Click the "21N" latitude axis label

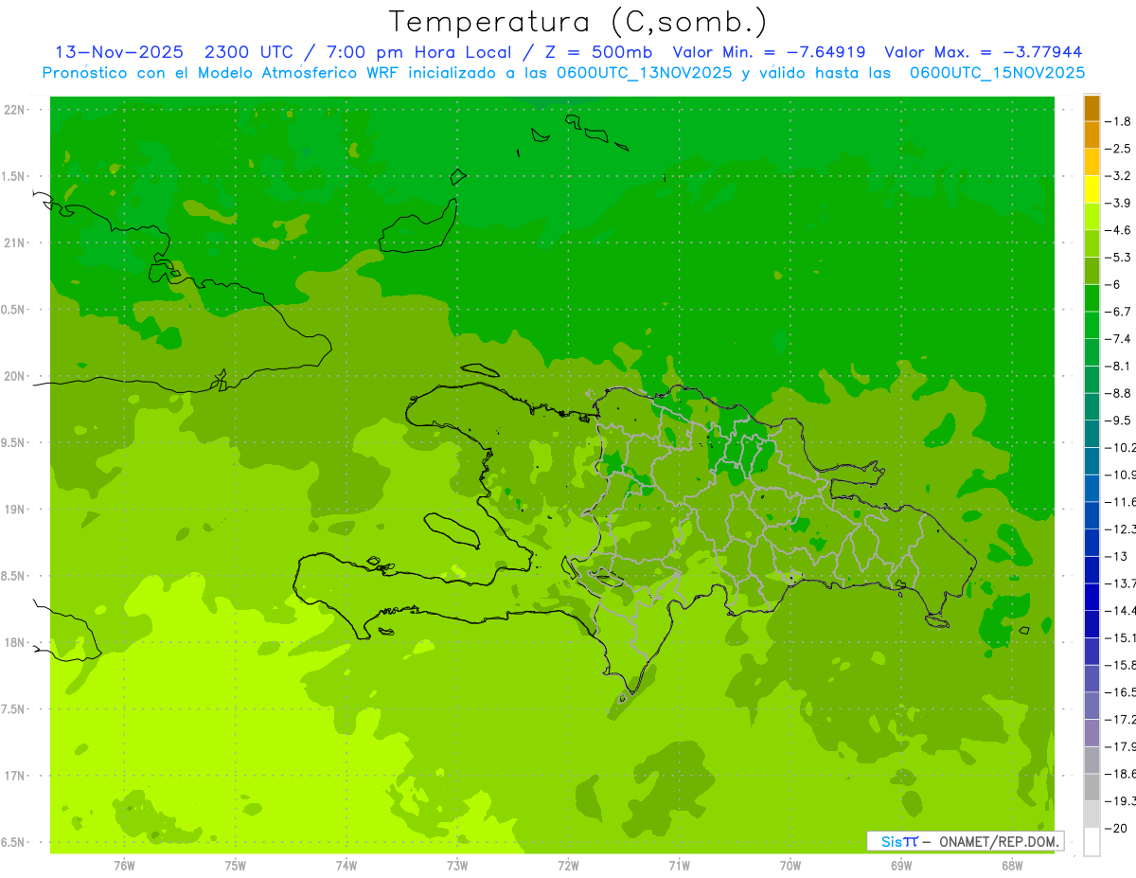coord(15,242)
